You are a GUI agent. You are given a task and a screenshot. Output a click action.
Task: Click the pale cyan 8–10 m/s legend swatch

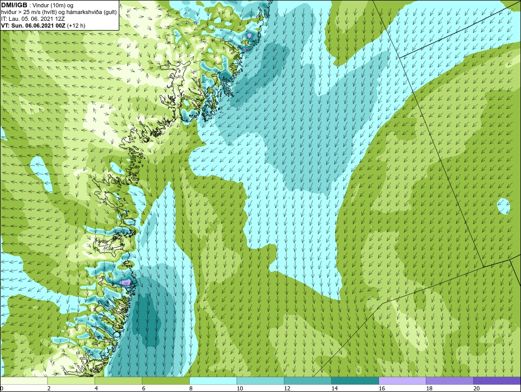[213, 381]
